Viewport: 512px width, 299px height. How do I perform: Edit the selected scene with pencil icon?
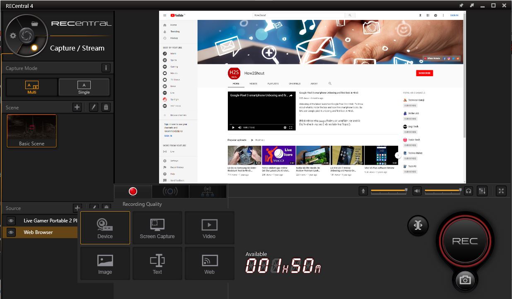coord(94,107)
